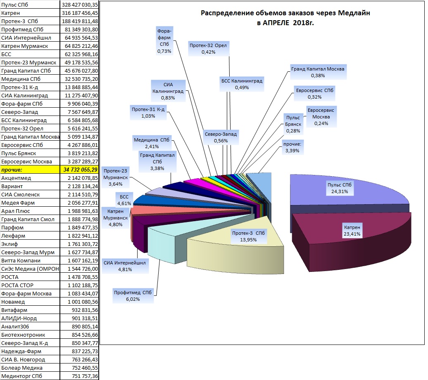Select the Евросервис Москва 0,24% chart label
The height and width of the screenshot is (380, 428).
click(321, 117)
